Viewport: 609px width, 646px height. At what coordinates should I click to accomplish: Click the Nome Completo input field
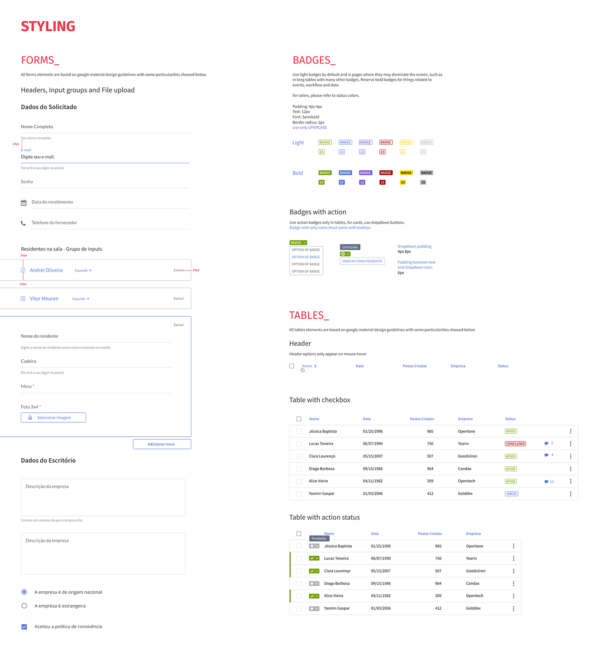(x=105, y=127)
